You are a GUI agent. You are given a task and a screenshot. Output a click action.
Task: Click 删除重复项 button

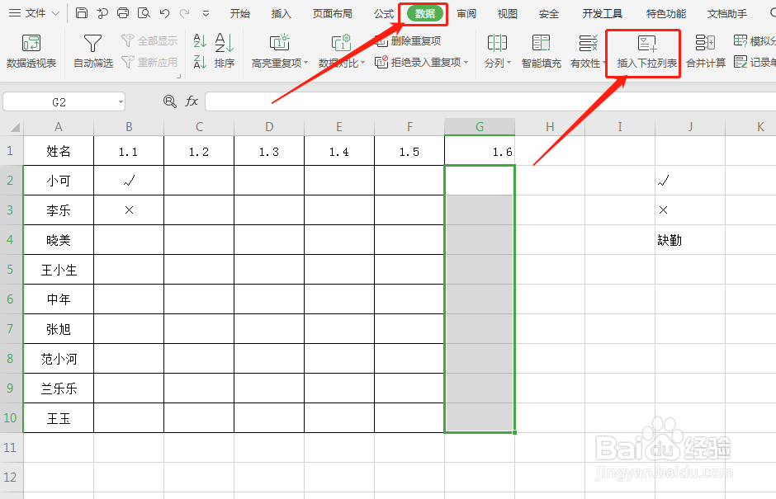coord(409,41)
